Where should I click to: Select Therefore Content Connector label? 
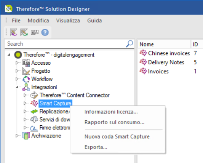point(75,95)
